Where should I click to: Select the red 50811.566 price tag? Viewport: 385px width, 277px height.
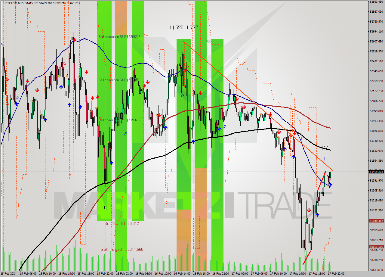pos(376,247)
